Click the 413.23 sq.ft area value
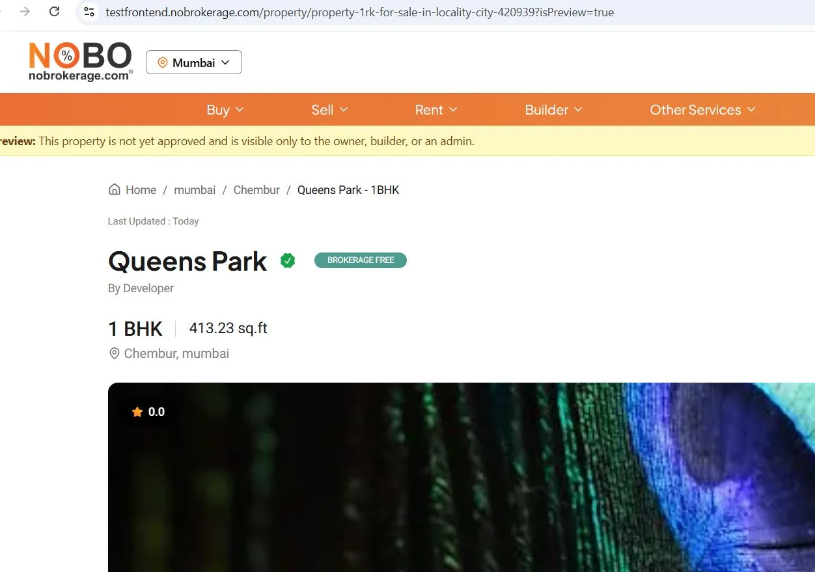This screenshot has height=572, width=815. pyautogui.click(x=228, y=328)
